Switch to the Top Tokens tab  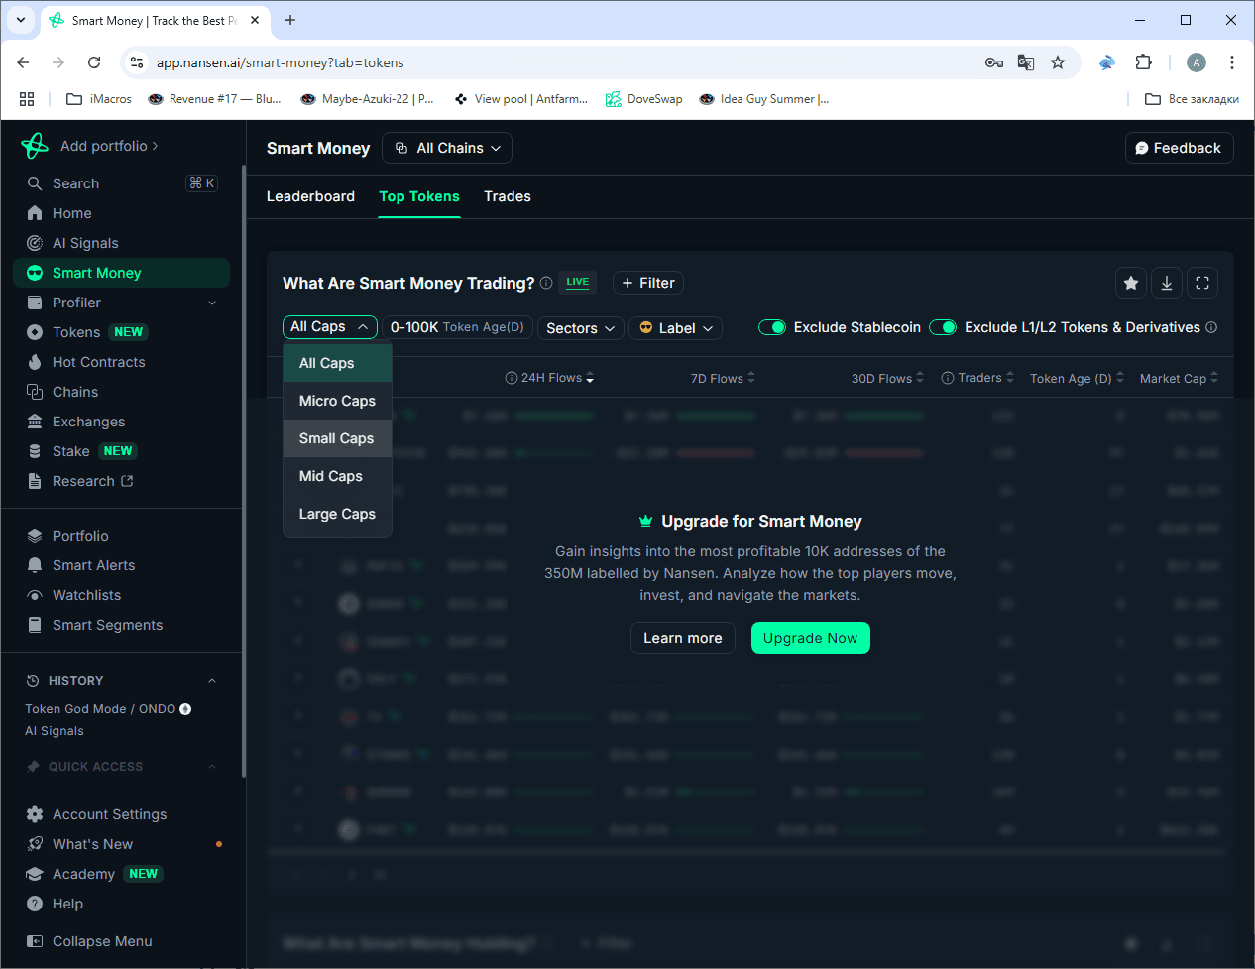click(x=419, y=196)
